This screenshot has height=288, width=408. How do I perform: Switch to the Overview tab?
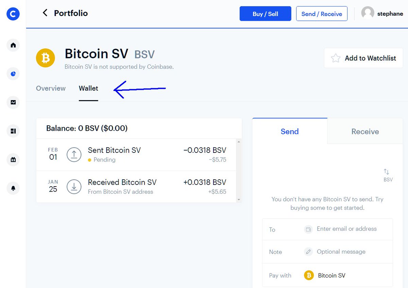[51, 88]
